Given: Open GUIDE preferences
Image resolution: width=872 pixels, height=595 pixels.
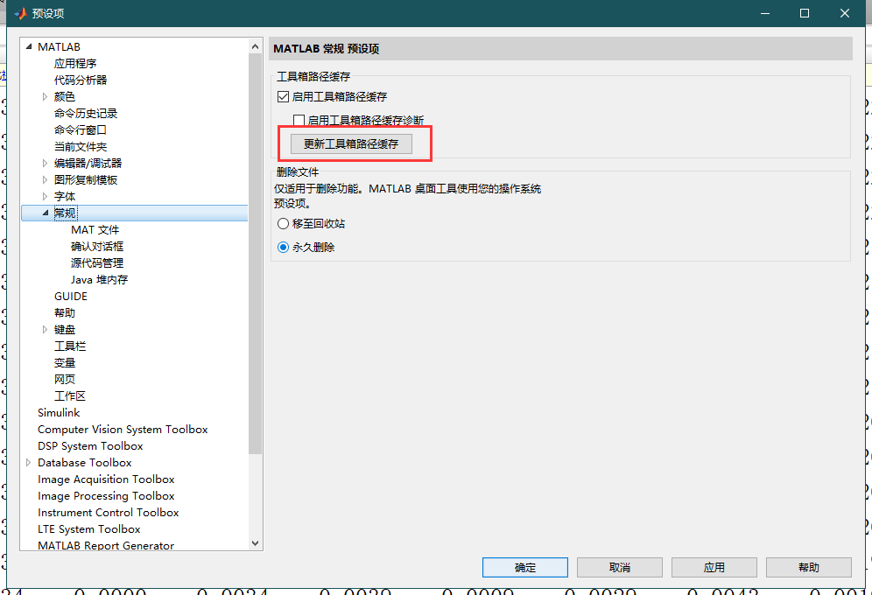Looking at the screenshot, I should point(71,296).
